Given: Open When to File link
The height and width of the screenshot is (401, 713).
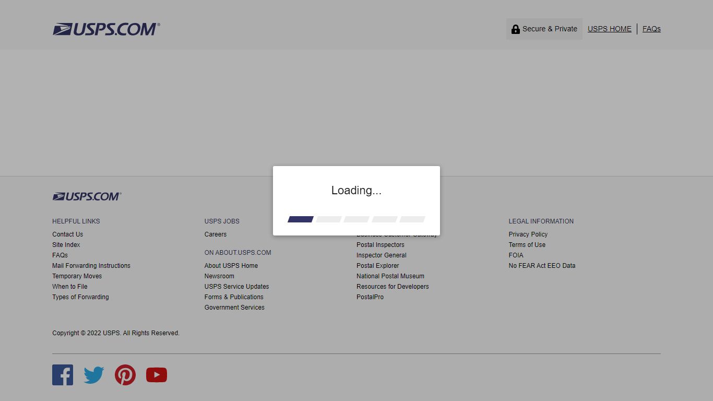Looking at the screenshot, I should tap(70, 287).
